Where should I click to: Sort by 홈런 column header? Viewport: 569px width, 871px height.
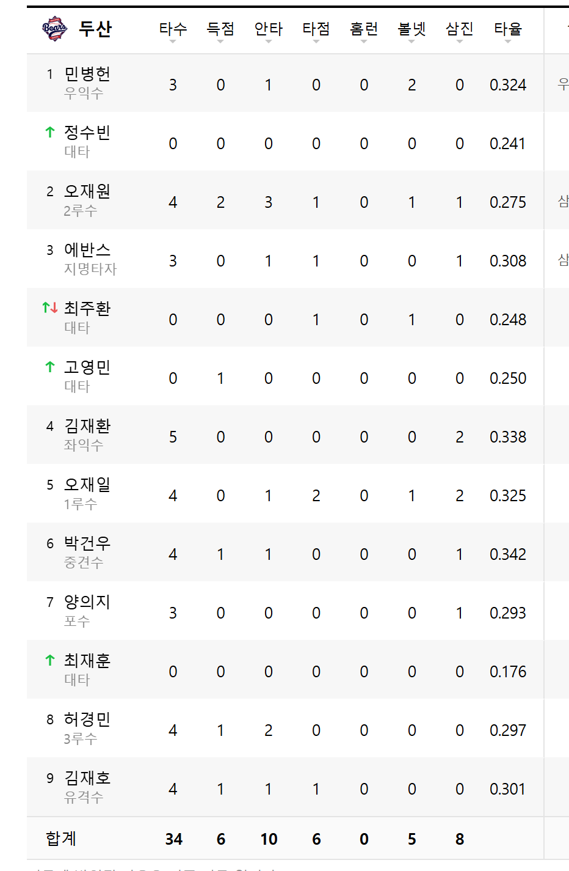(364, 29)
